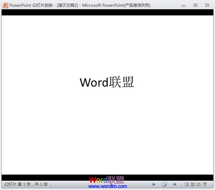The width and height of the screenshot is (215, 190).
Task: Switch to Reading view book icon
Action: pyautogui.click(x=198, y=184)
